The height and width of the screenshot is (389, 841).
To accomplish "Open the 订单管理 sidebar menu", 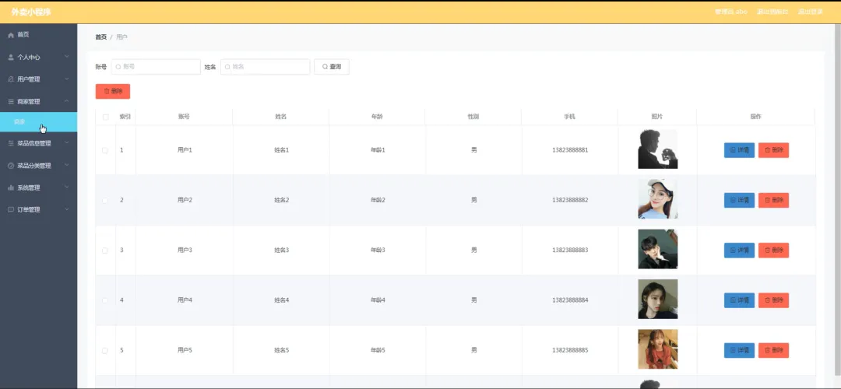I will click(x=39, y=209).
